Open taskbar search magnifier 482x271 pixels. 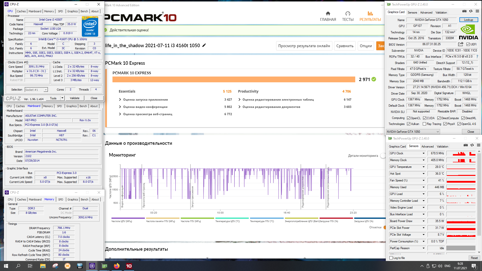18,266
